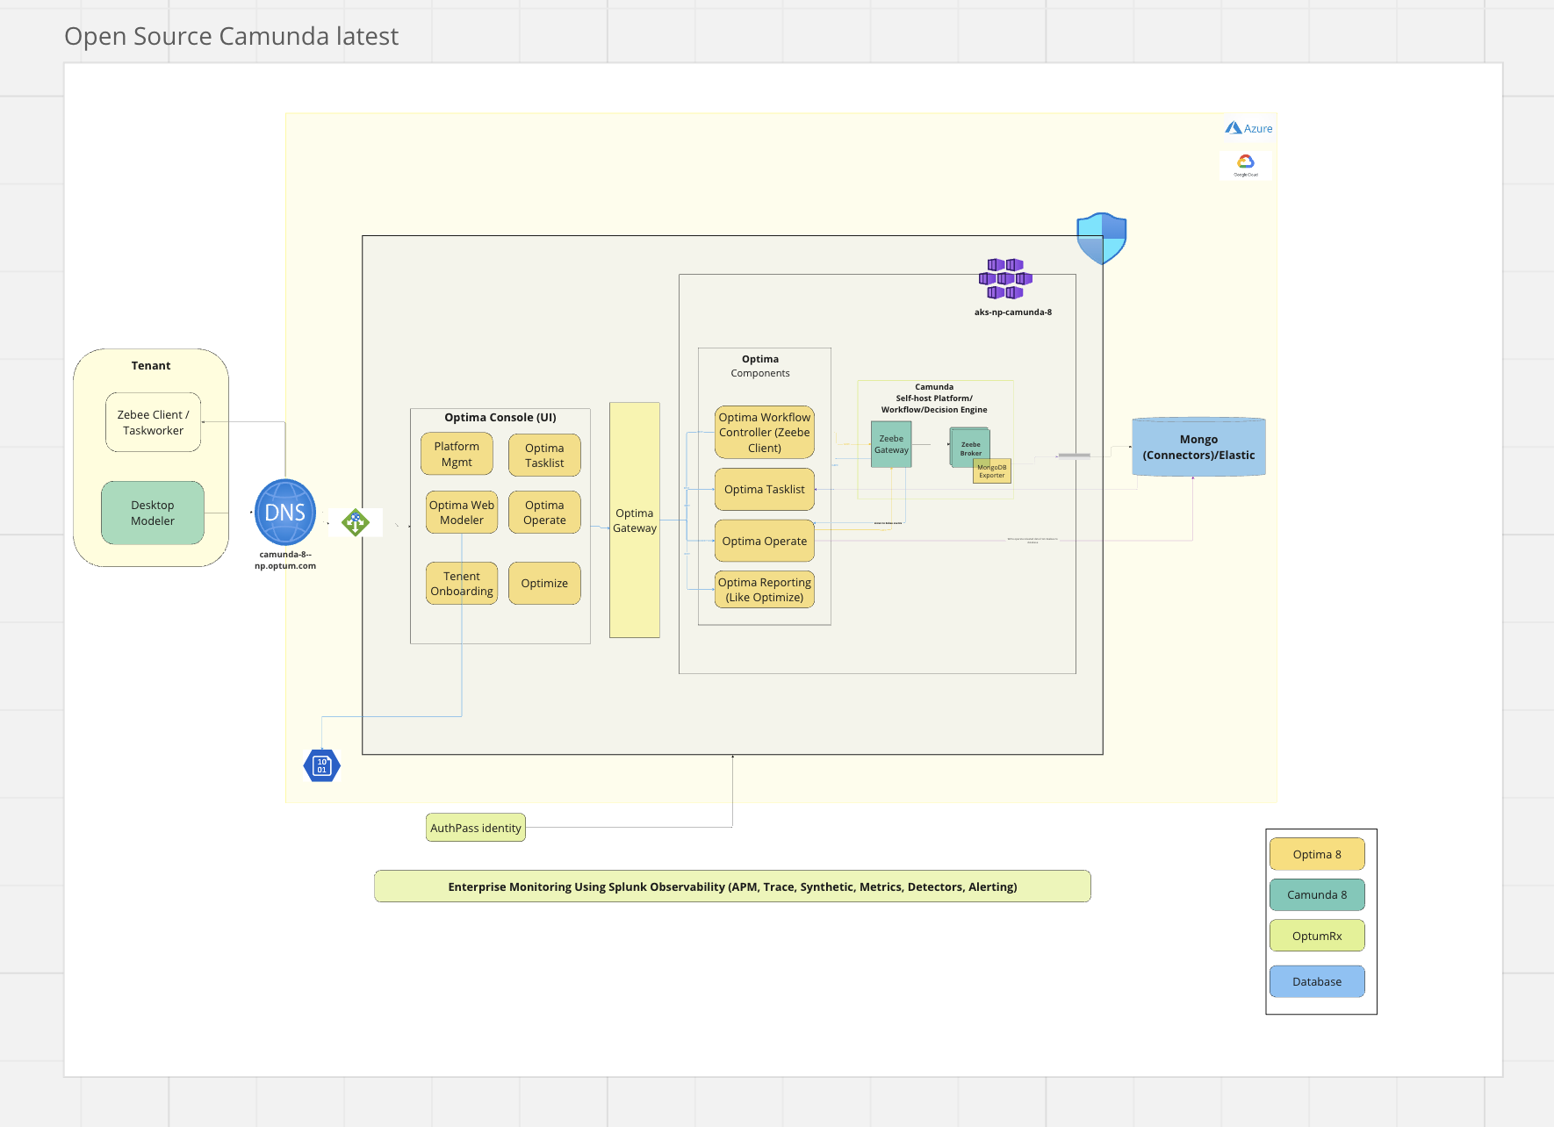Click the Zeebe Broker box
Screen dimensions: 1554x1127
[970, 447]
